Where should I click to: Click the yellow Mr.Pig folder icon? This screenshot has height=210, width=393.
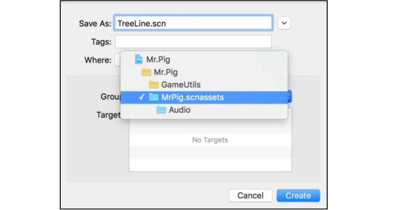(146, 72)
